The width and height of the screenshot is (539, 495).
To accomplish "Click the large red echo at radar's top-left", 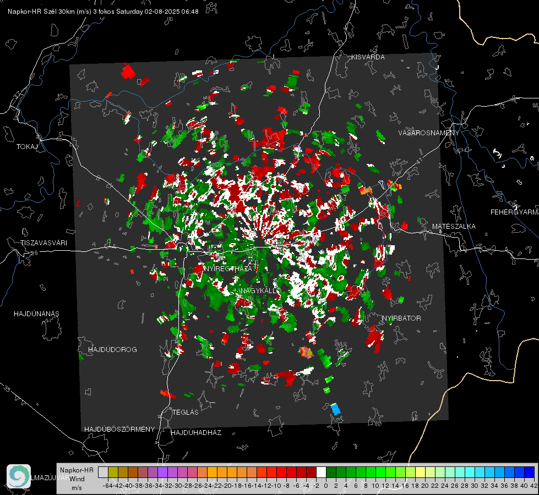I will tap(128, 71).
